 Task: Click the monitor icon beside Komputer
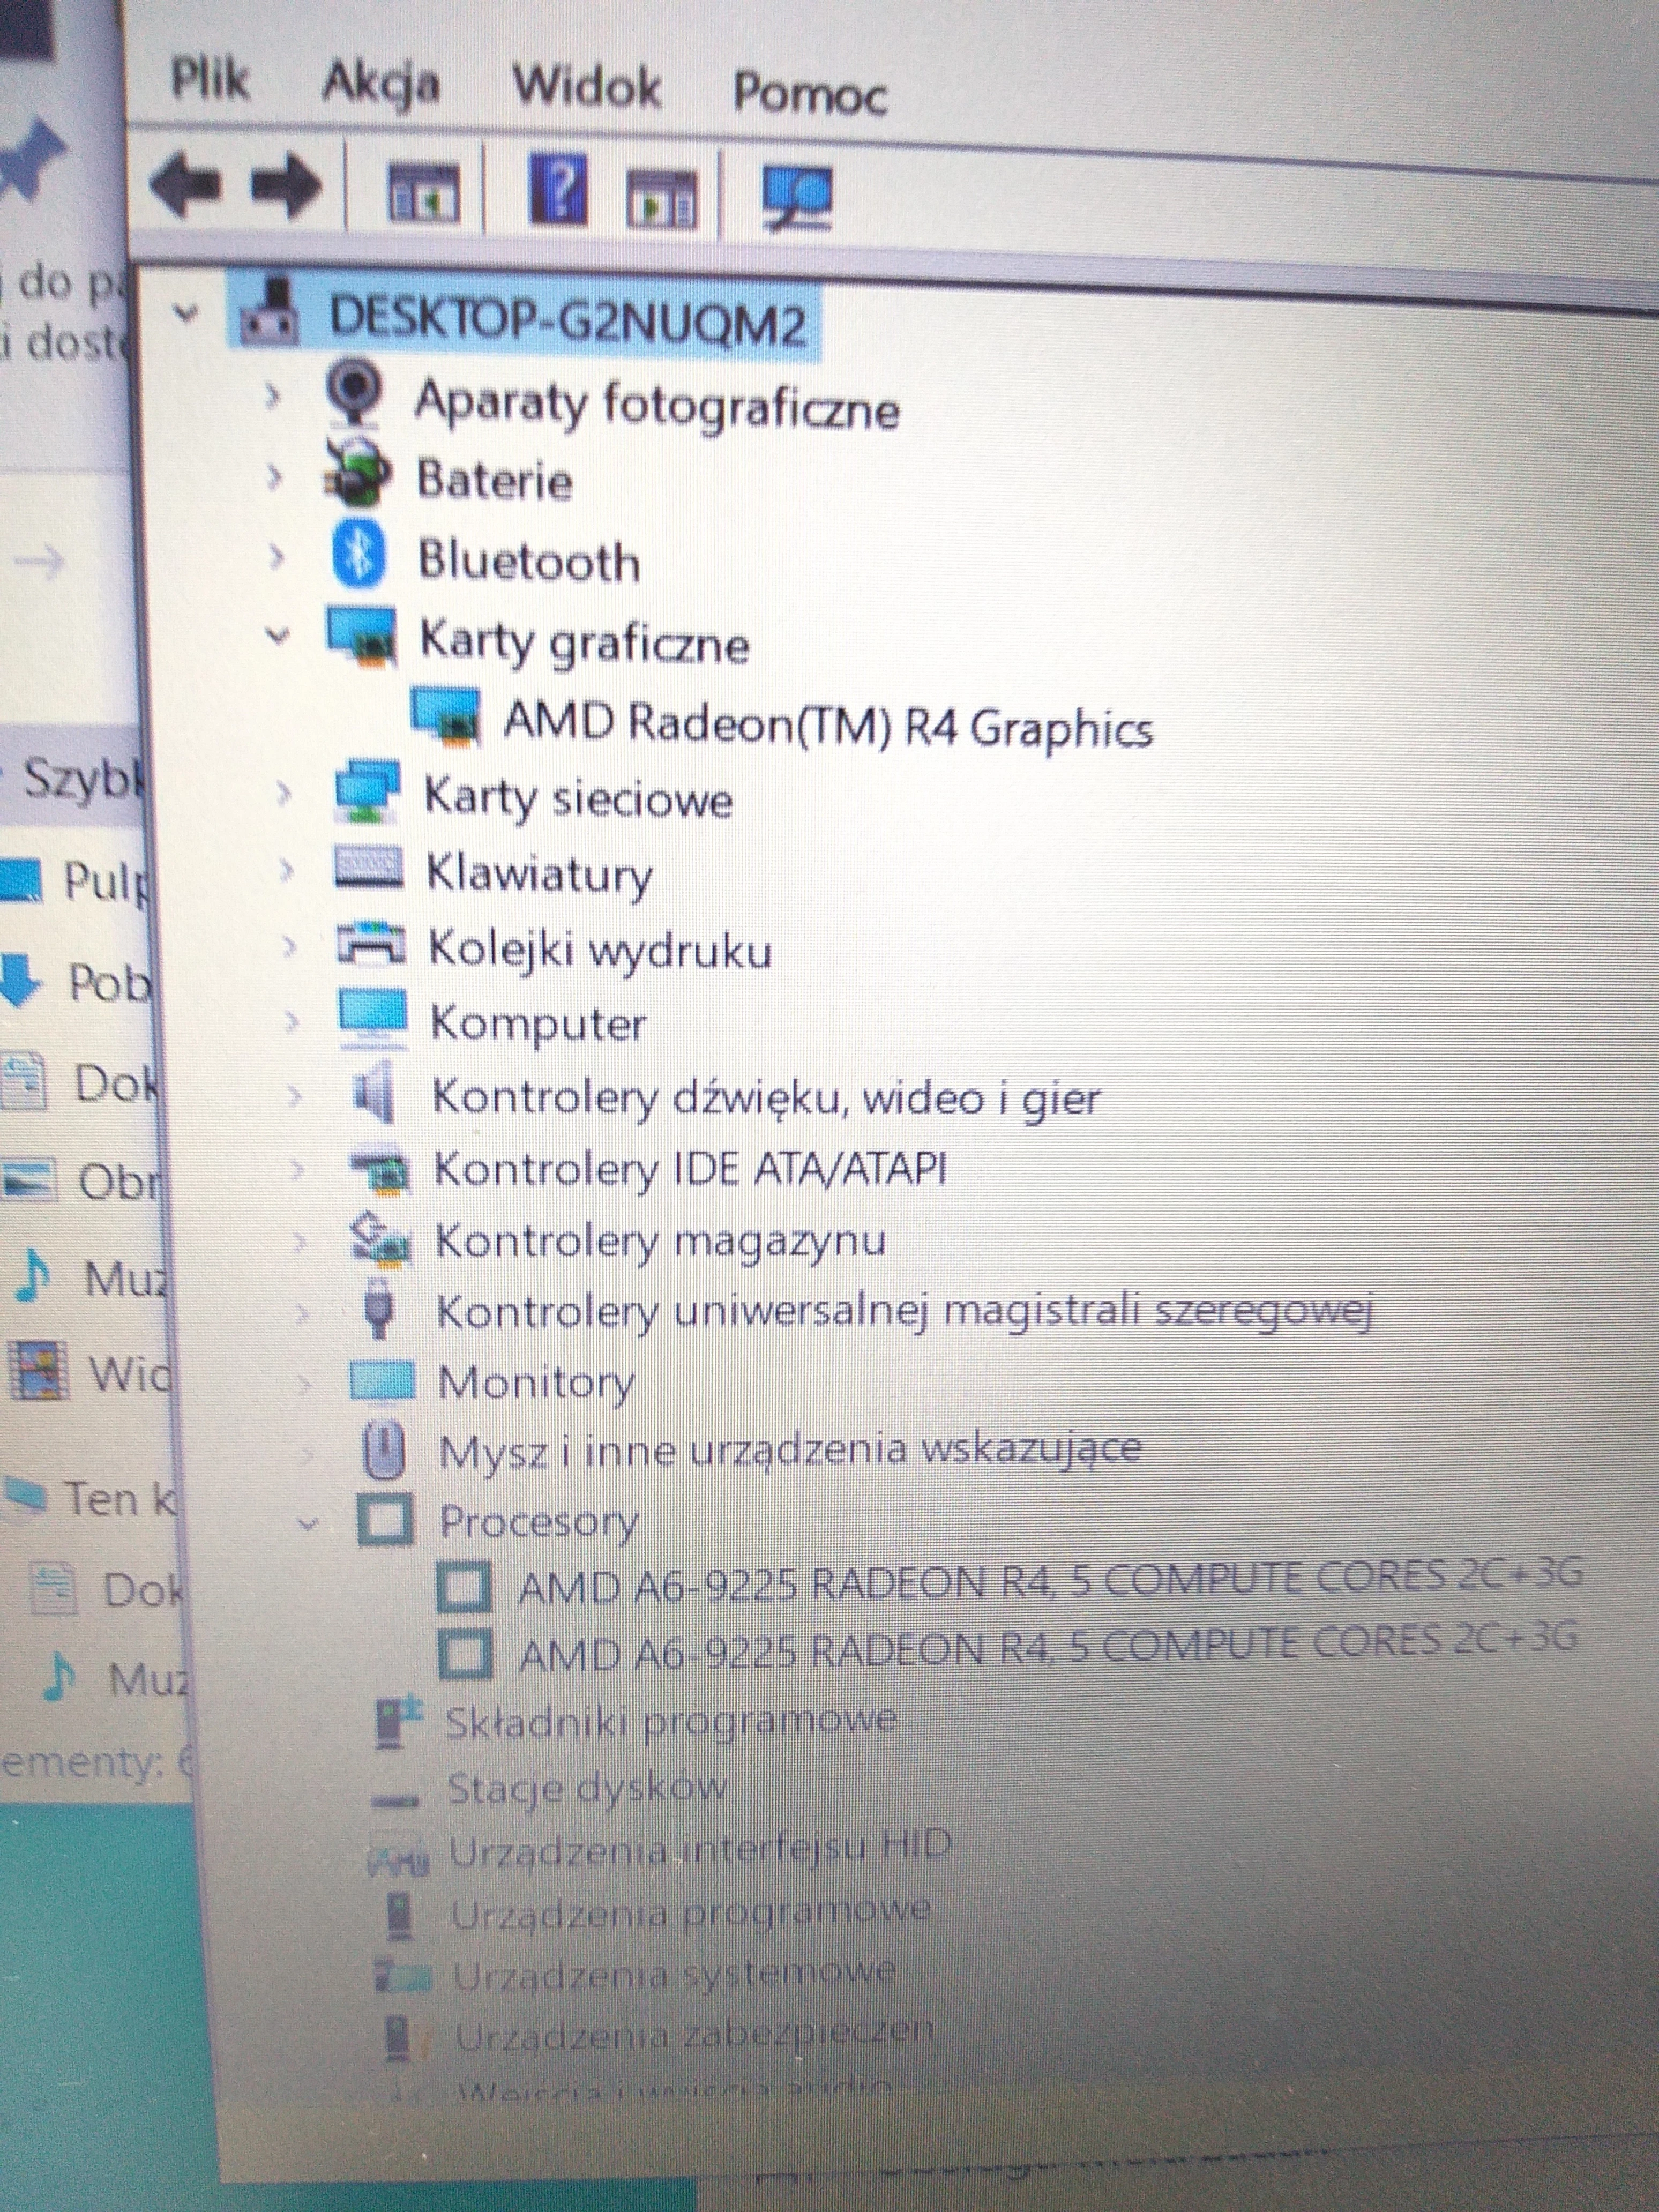[373, 1019]
